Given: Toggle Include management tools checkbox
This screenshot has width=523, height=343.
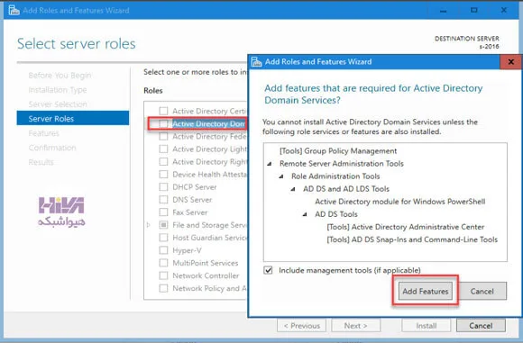Looking at the screenshot, I should [x=268, y=270].
